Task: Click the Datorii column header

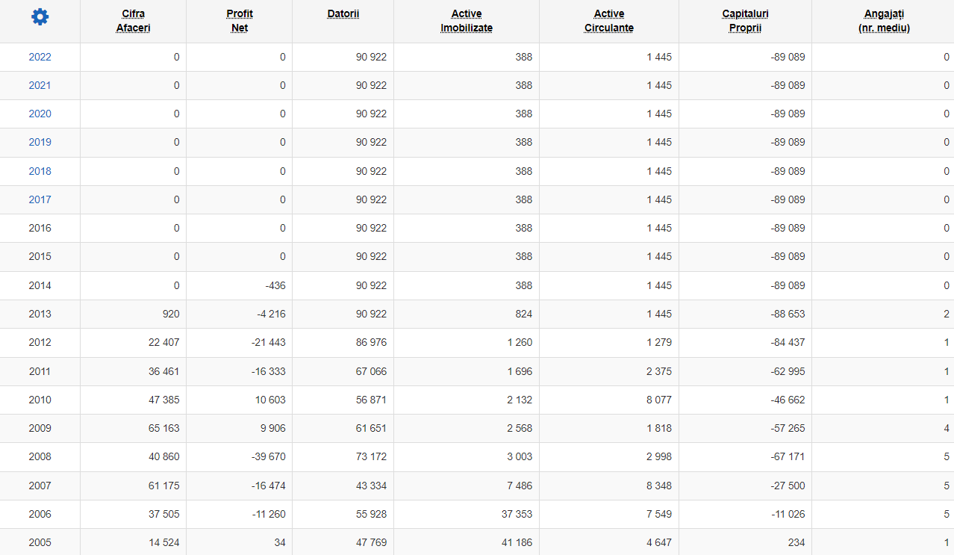Action: [x=343, y=14]
